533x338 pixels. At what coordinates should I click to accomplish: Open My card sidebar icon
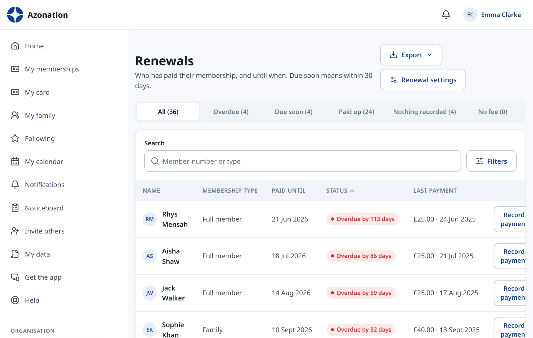tap(15, 92)
